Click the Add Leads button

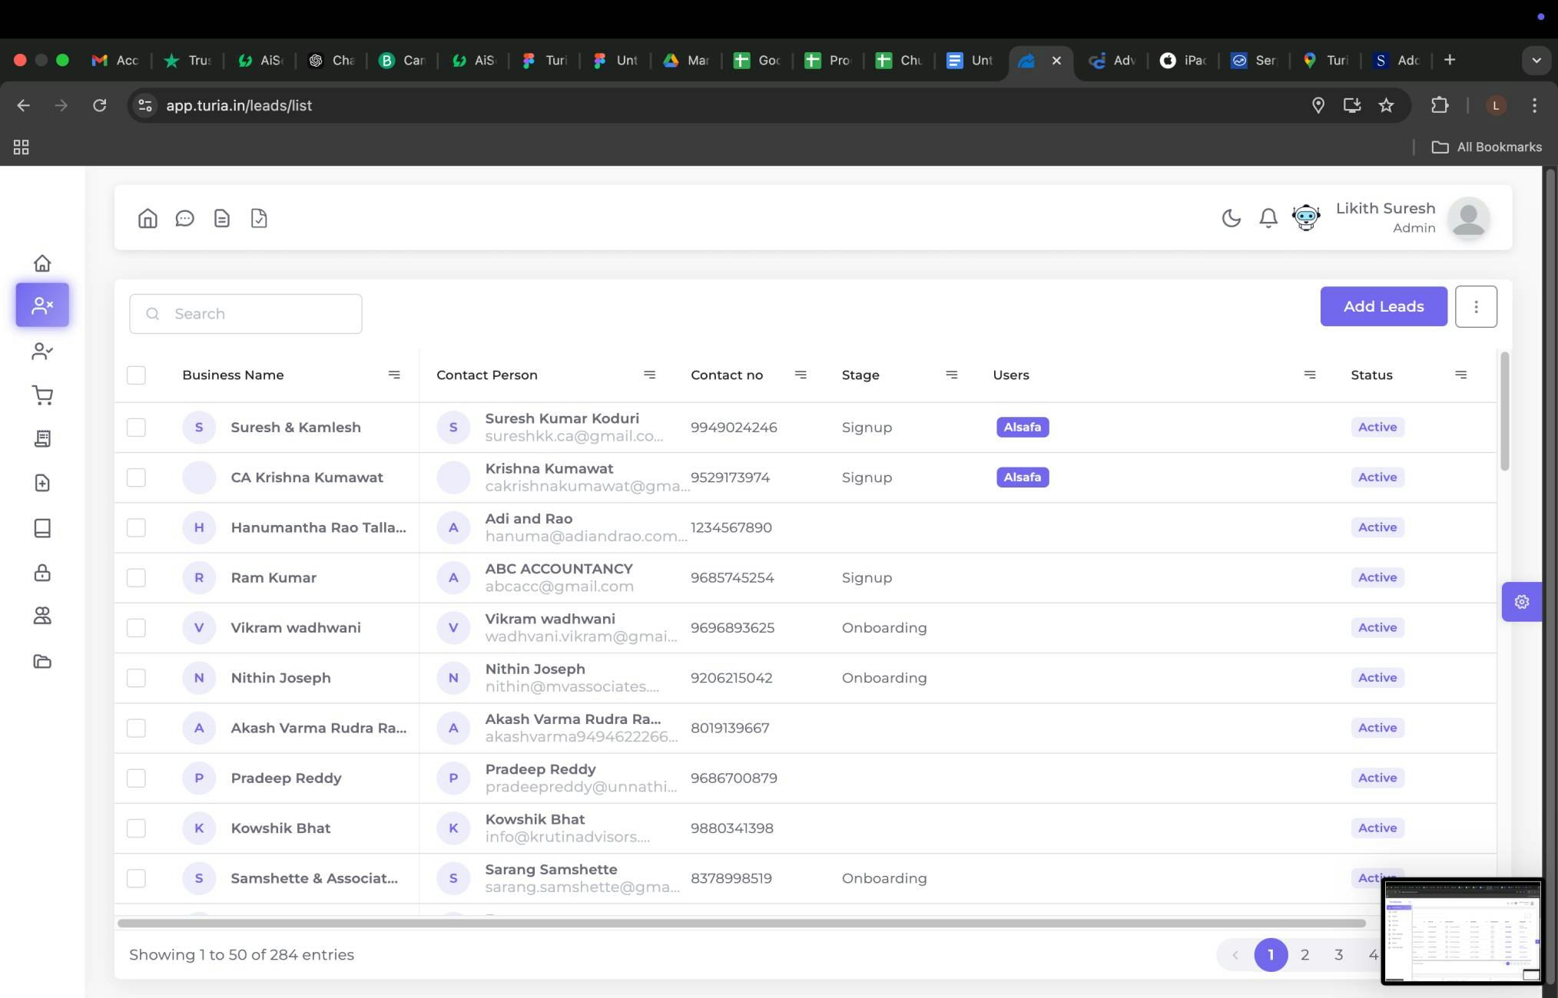click(x=1384, y=306)
